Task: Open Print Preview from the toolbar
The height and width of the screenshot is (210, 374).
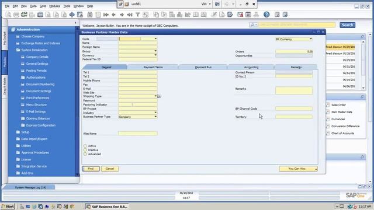Action: (8, 15)
